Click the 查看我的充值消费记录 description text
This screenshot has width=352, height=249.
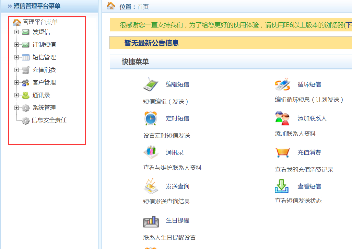[x=304, y=170]
